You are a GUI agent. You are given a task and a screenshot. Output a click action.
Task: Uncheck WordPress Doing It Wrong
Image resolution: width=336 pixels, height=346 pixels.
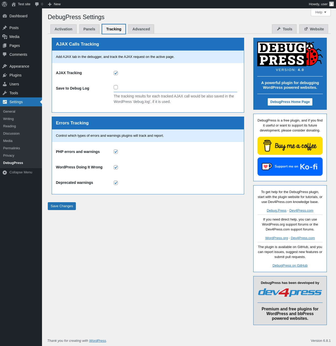116,167
